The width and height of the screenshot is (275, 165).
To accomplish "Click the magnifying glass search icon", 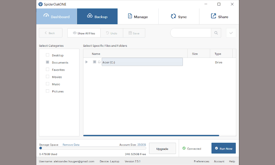I will (216, 33).
